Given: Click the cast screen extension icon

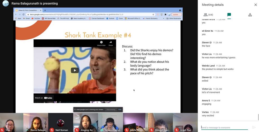Looking at the screenshot, I should point(162,15).
